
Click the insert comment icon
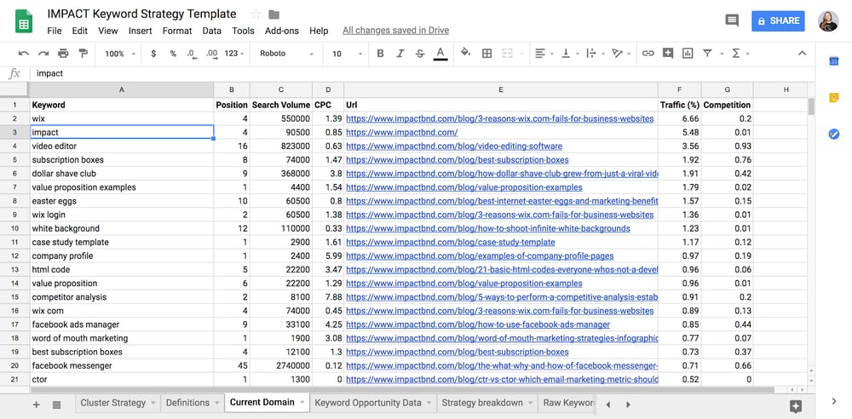(668, 54)
